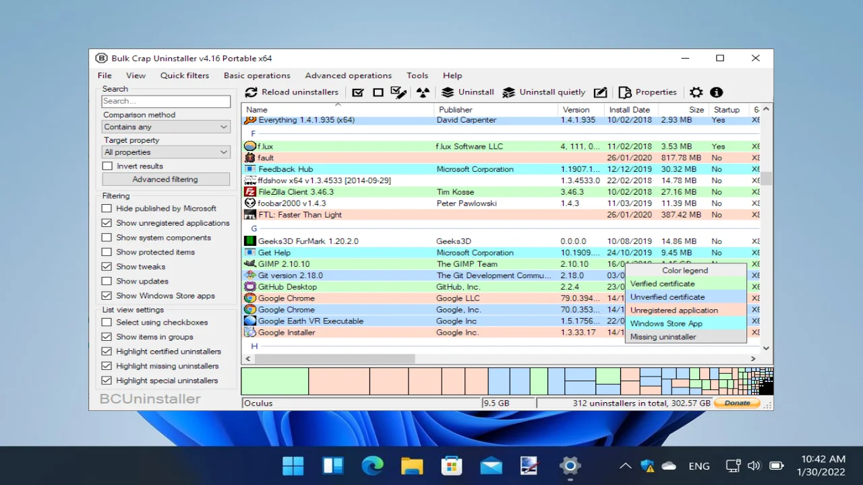
Task: Click the Everything 1.4.1.935 row icon
Action: (250, 120)
